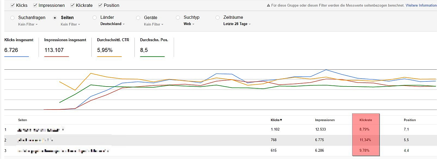The width and height of the screenshot is (437, 159).
Task: Click green position legend line swatch
Action: pos(152,57)
